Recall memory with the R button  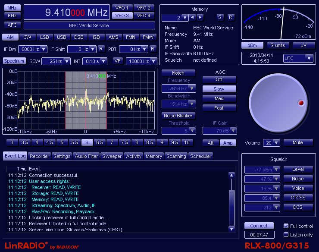[x=231, y=17]
